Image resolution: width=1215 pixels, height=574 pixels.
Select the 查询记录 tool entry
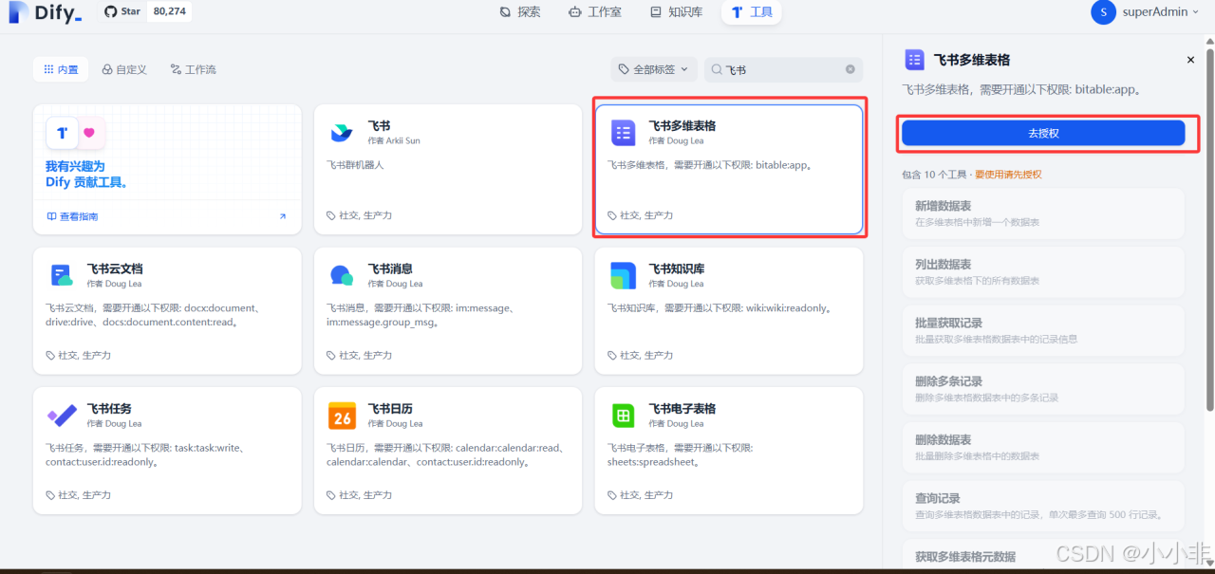(1043, 506)
